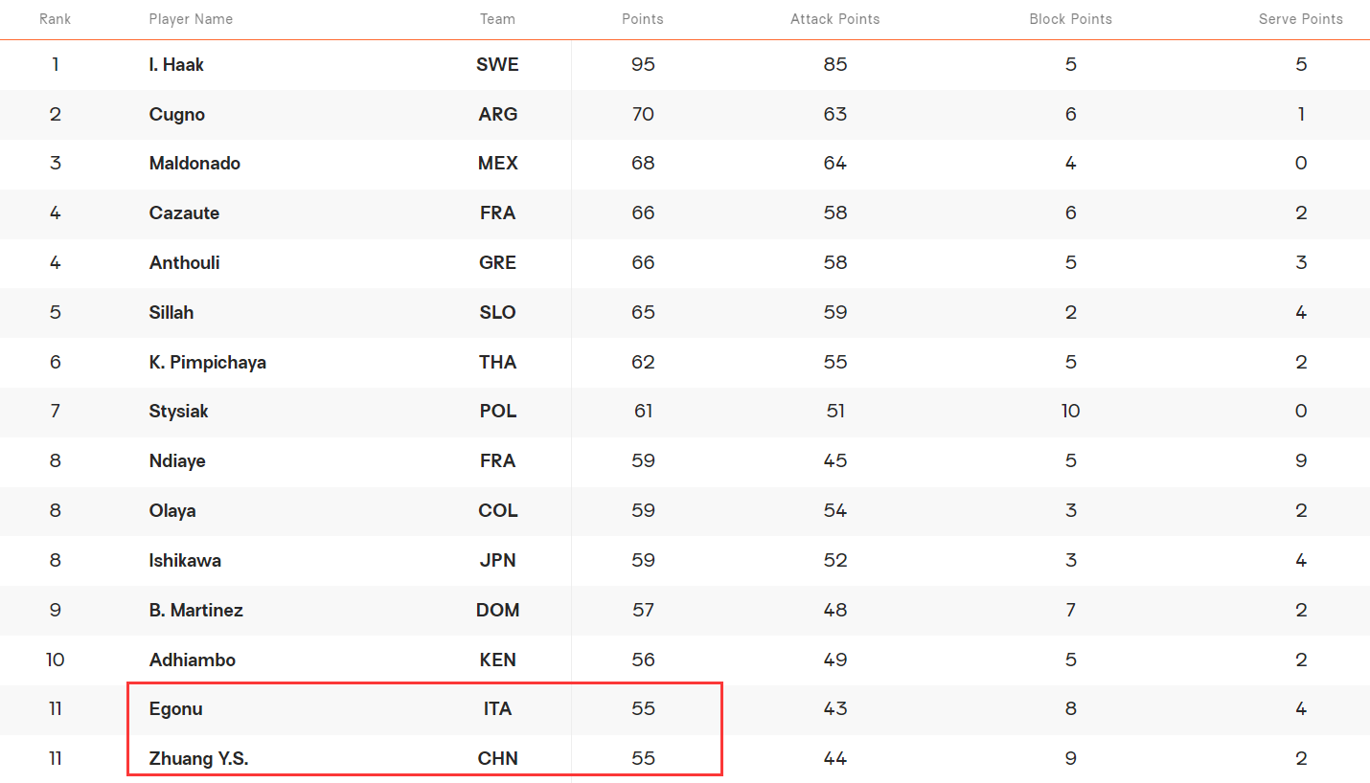Screen dimensions: 1370x783
Task: Select Zhuang Y.S. player name
Action: point(198,759)
